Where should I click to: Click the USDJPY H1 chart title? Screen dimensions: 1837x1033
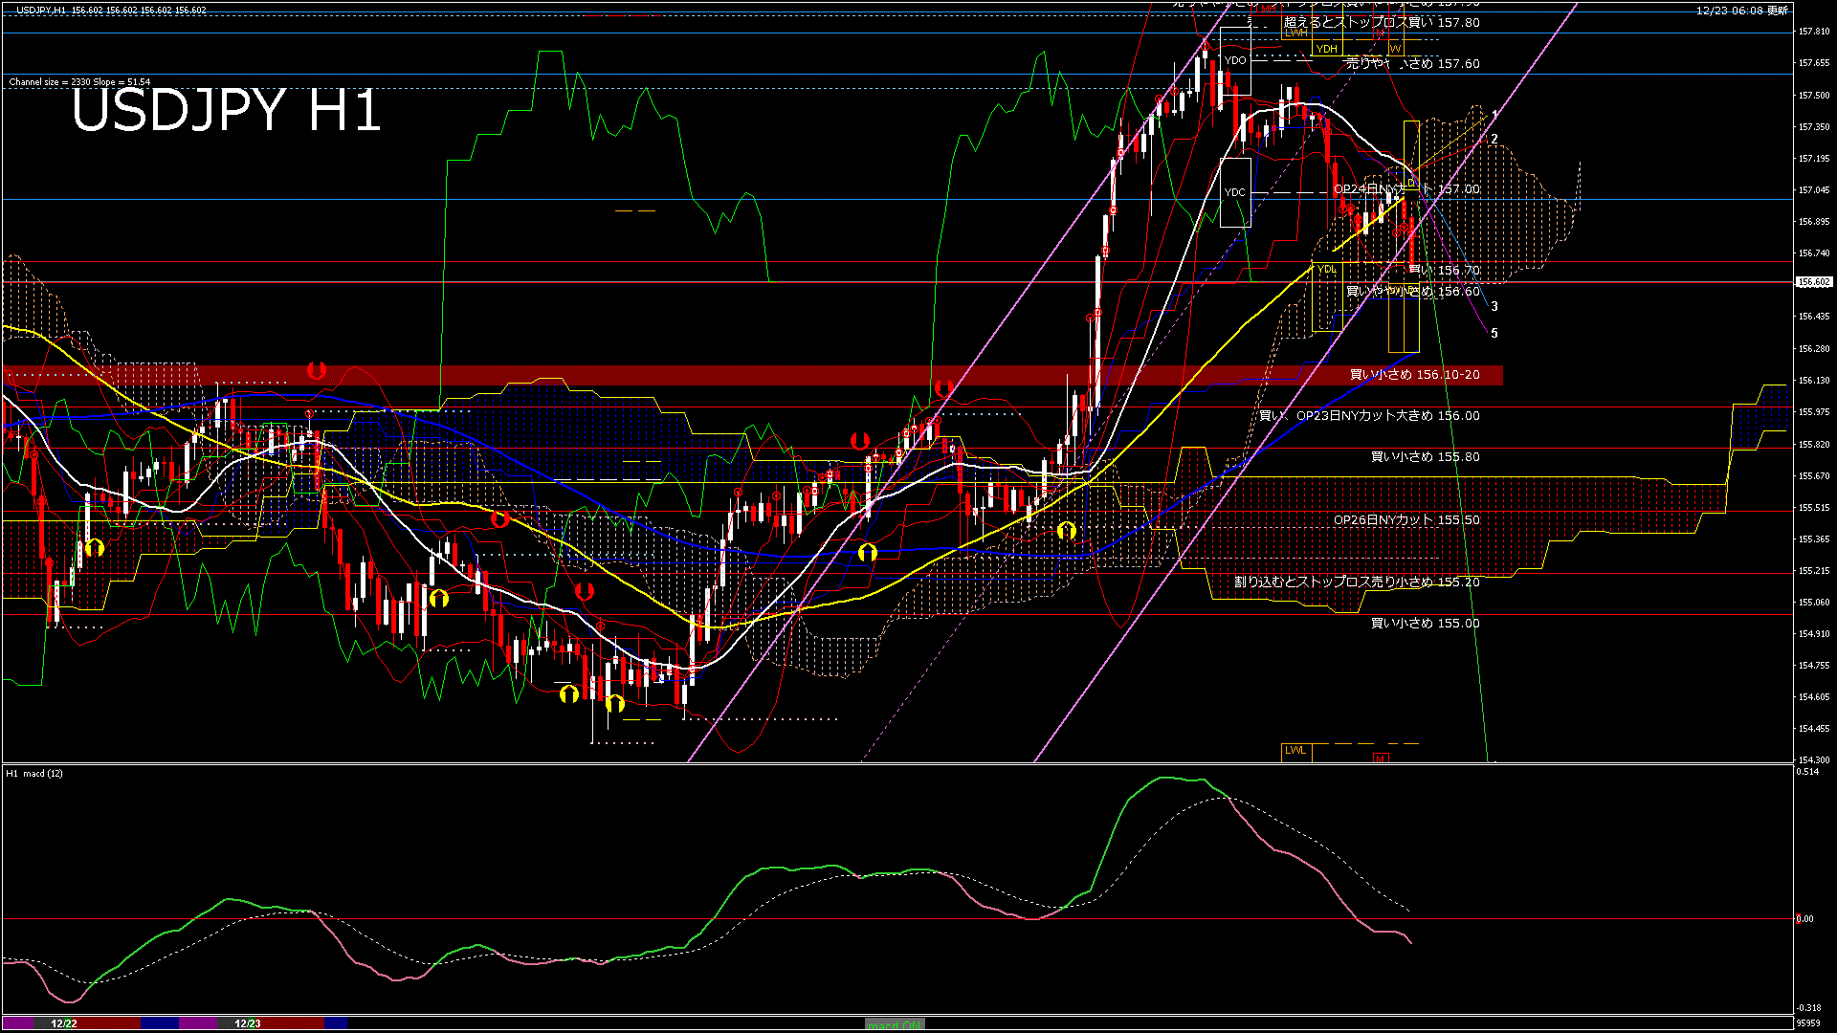pyautogui.click(x=226, y=111)
